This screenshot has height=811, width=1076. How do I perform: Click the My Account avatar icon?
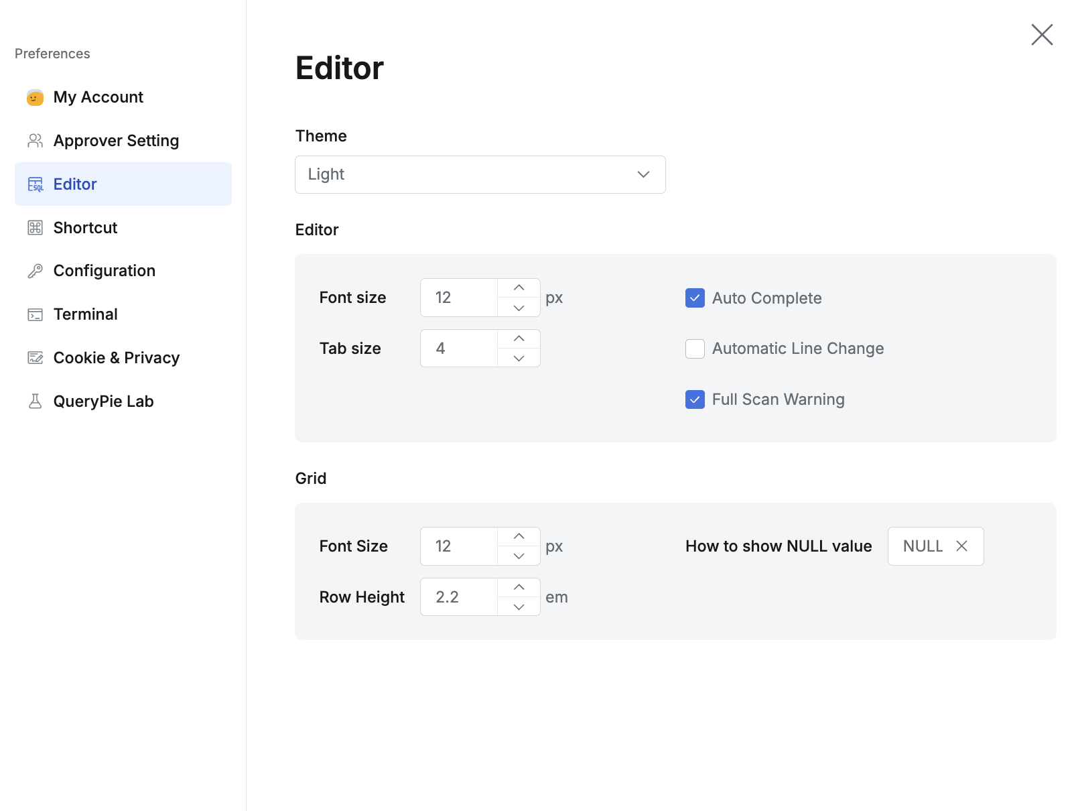[x=35, y=97]
